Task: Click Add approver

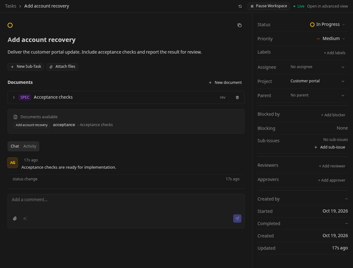Action: point(332,180)
